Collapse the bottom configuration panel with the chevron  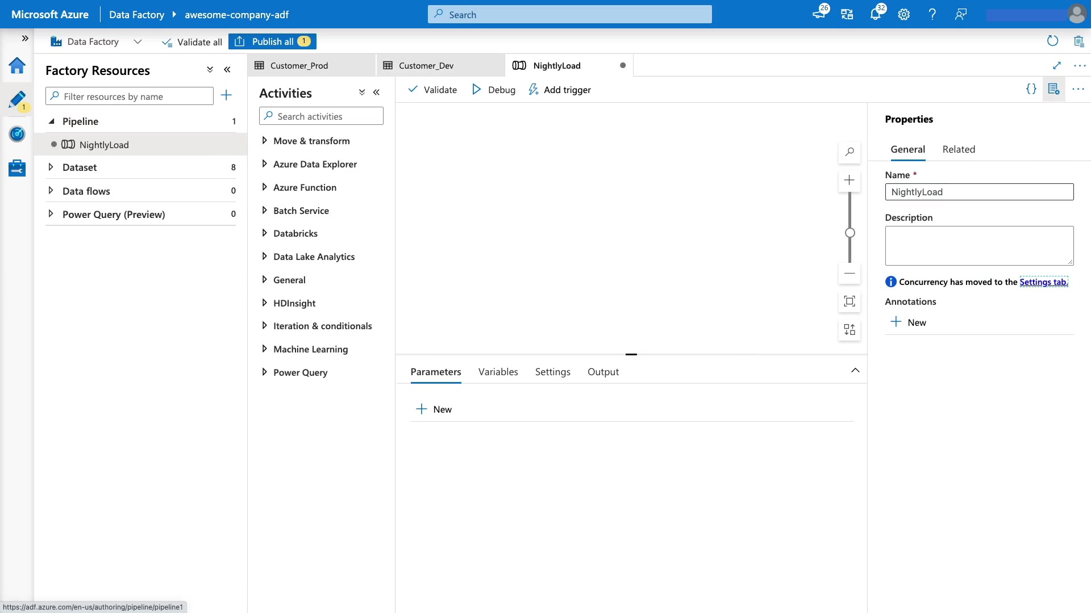tap(855, 371)
